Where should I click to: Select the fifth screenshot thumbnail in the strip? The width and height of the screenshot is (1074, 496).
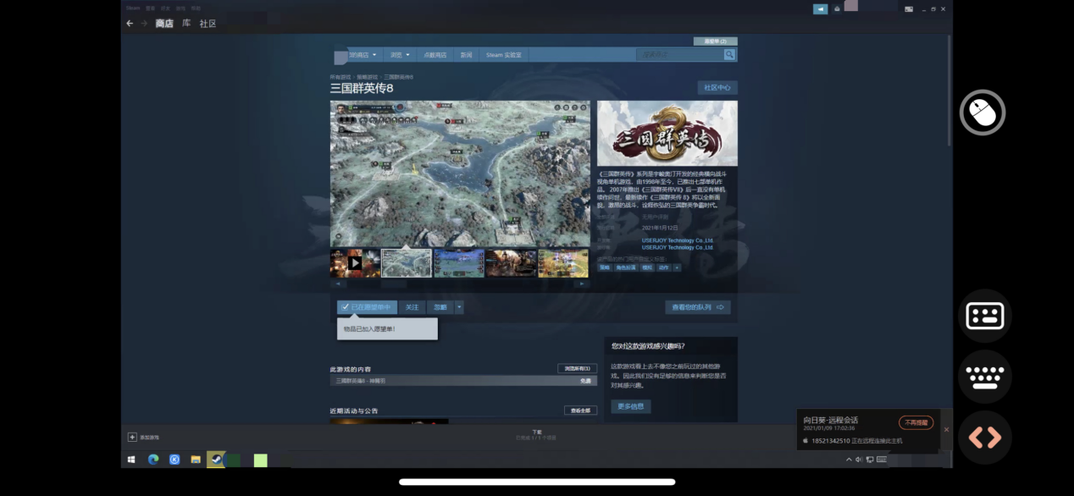pyautogui.click(x=563, y=263)
